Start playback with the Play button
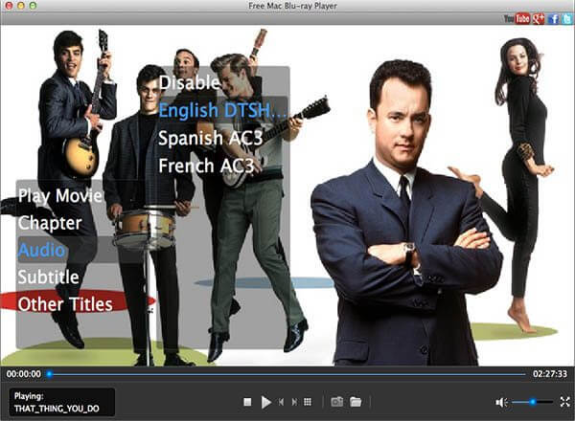Screen dimensions: 575x421 266,402
